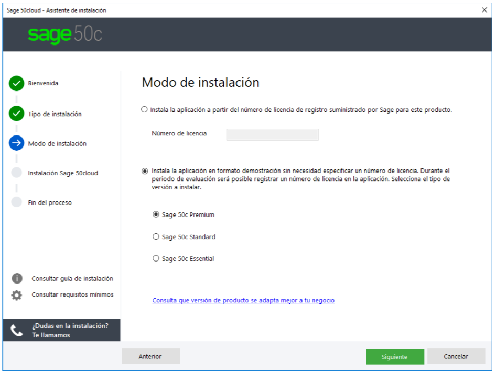496x374 pixels.
Task: Choose Sage 50c Essential radio button
Action: (x=156, y=258)
